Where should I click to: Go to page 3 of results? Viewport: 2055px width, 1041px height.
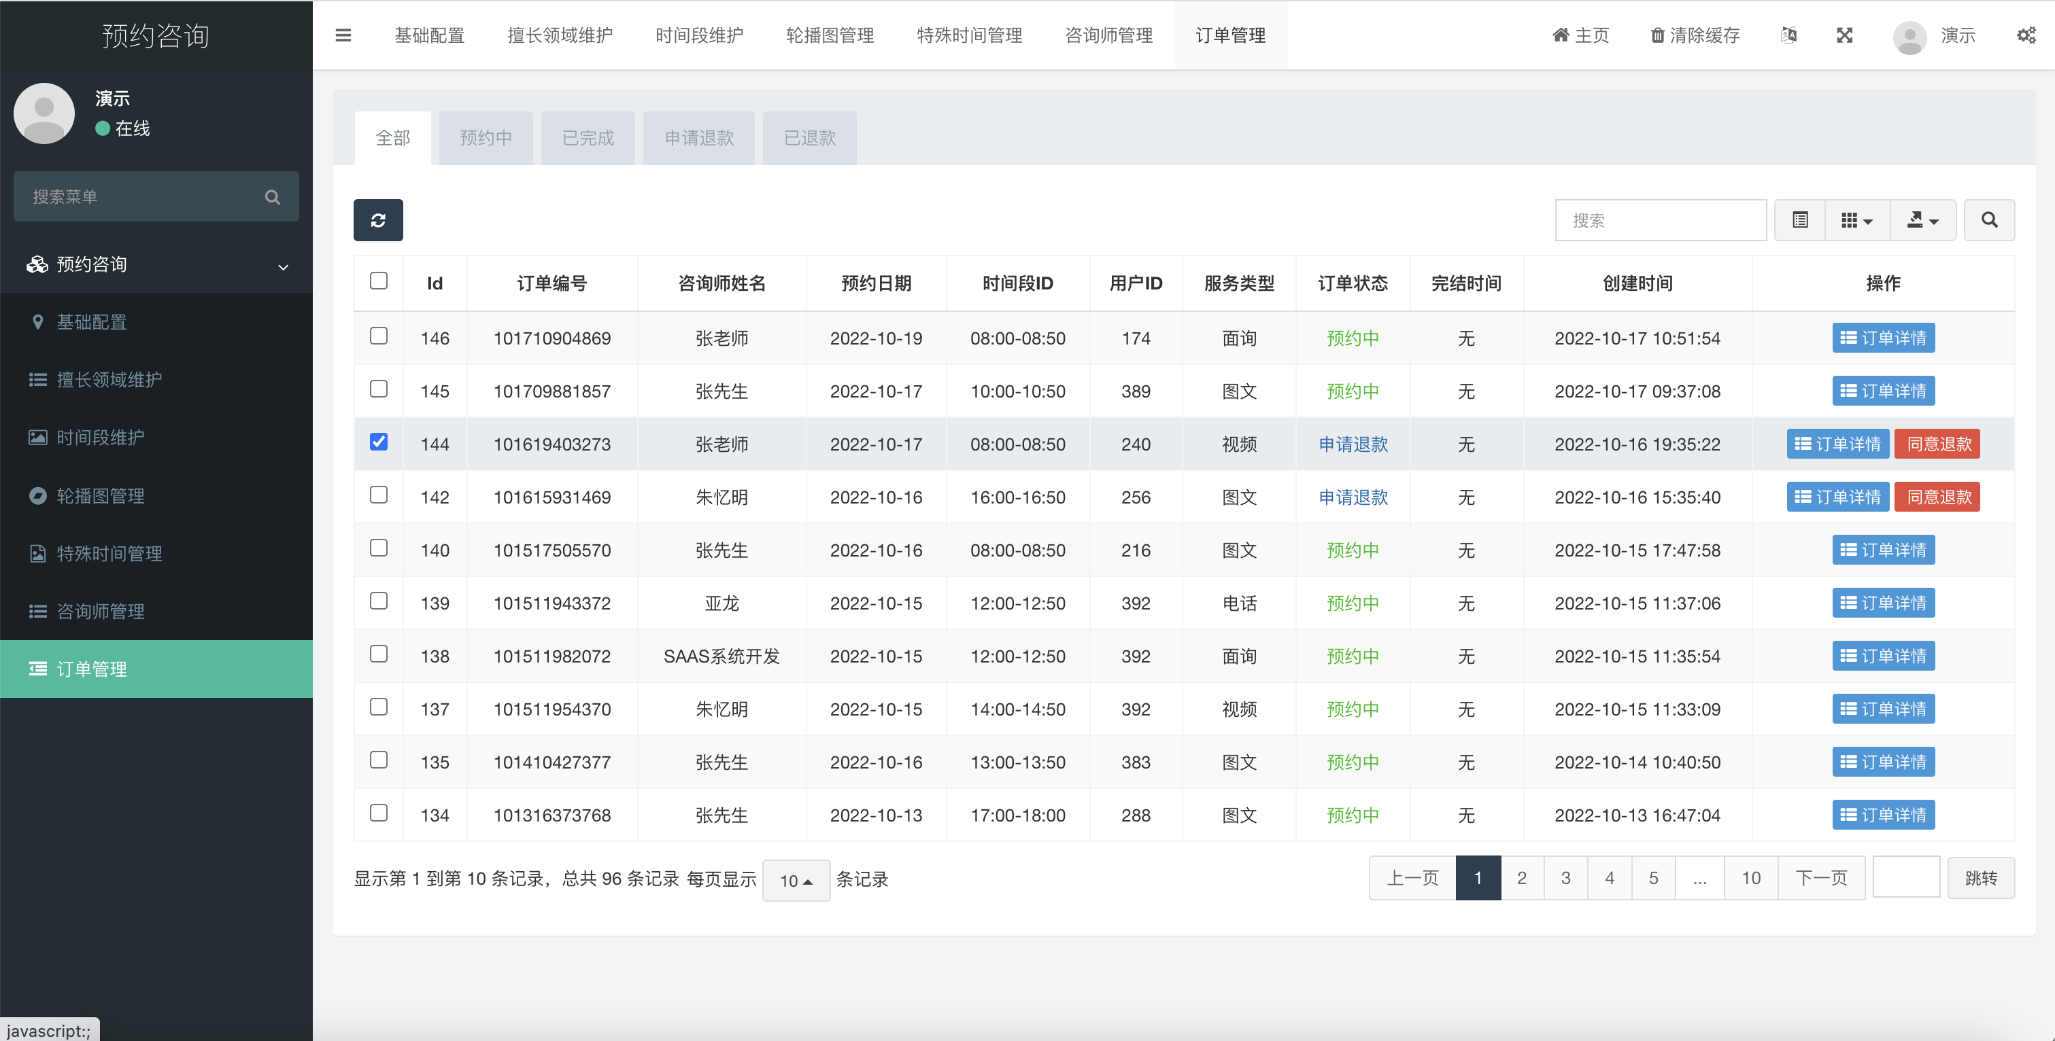point(1565,878)
